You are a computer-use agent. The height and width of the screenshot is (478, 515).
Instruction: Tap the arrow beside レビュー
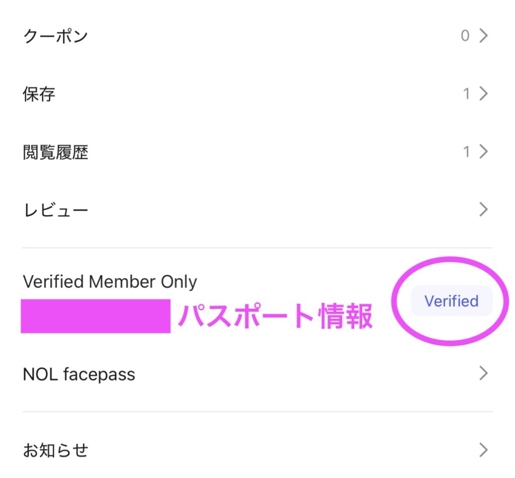(483, 210)
